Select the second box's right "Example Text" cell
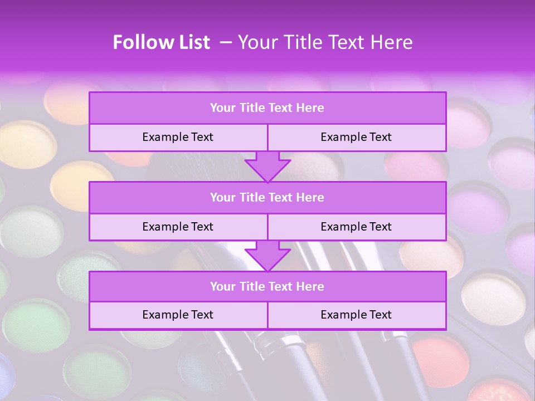Viewport: 535px width, 401px height. [x=356, y=227]
